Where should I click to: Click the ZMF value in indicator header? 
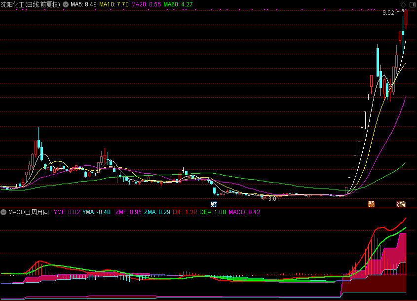point(128,212)
